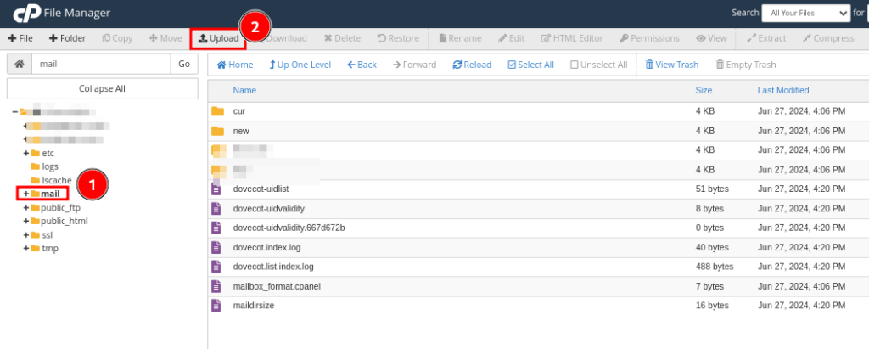
Task: Select the etc folder label in tree
Action: click(48, 153)
